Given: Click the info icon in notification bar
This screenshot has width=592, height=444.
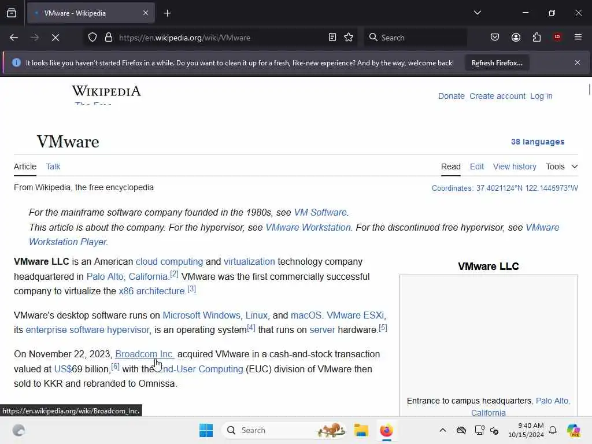Looking at the screenshot, I should tap(16, 62).
